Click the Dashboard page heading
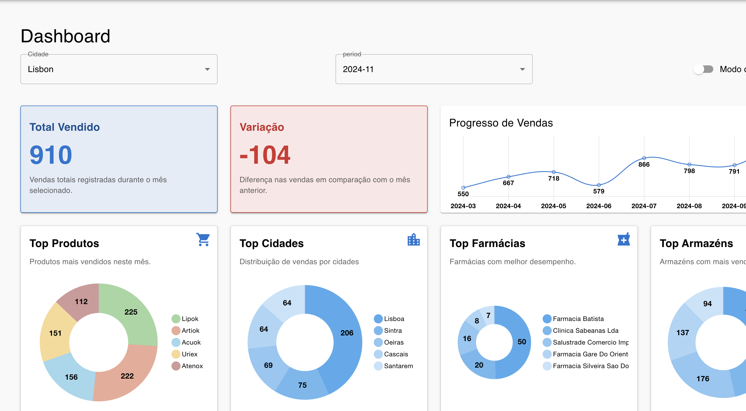 pos(65,36)
